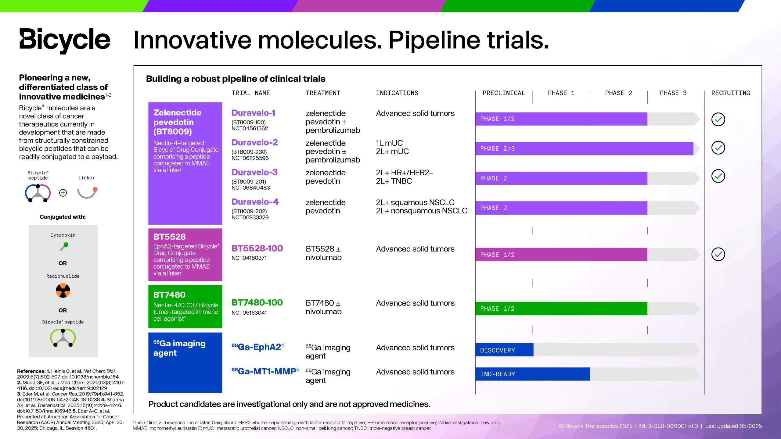The height and width of the screenshot is (439, 781).
Task: Click the PRECLINICAL column header
Action: pyautogui.click(x=504, y=93)
